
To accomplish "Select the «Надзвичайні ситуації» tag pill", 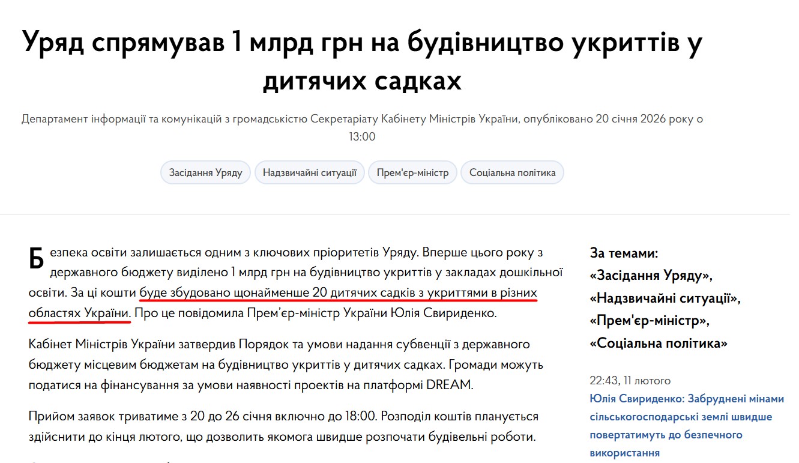I will [310, 172].
